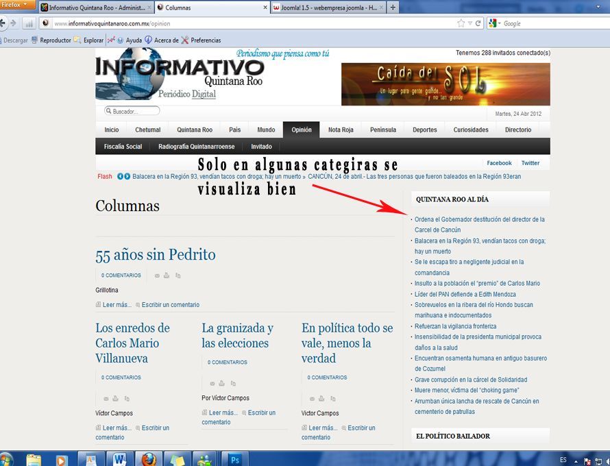The image size is (610, 466).
Task: Open a new browser tab with plus button
Action: [393, 8]
